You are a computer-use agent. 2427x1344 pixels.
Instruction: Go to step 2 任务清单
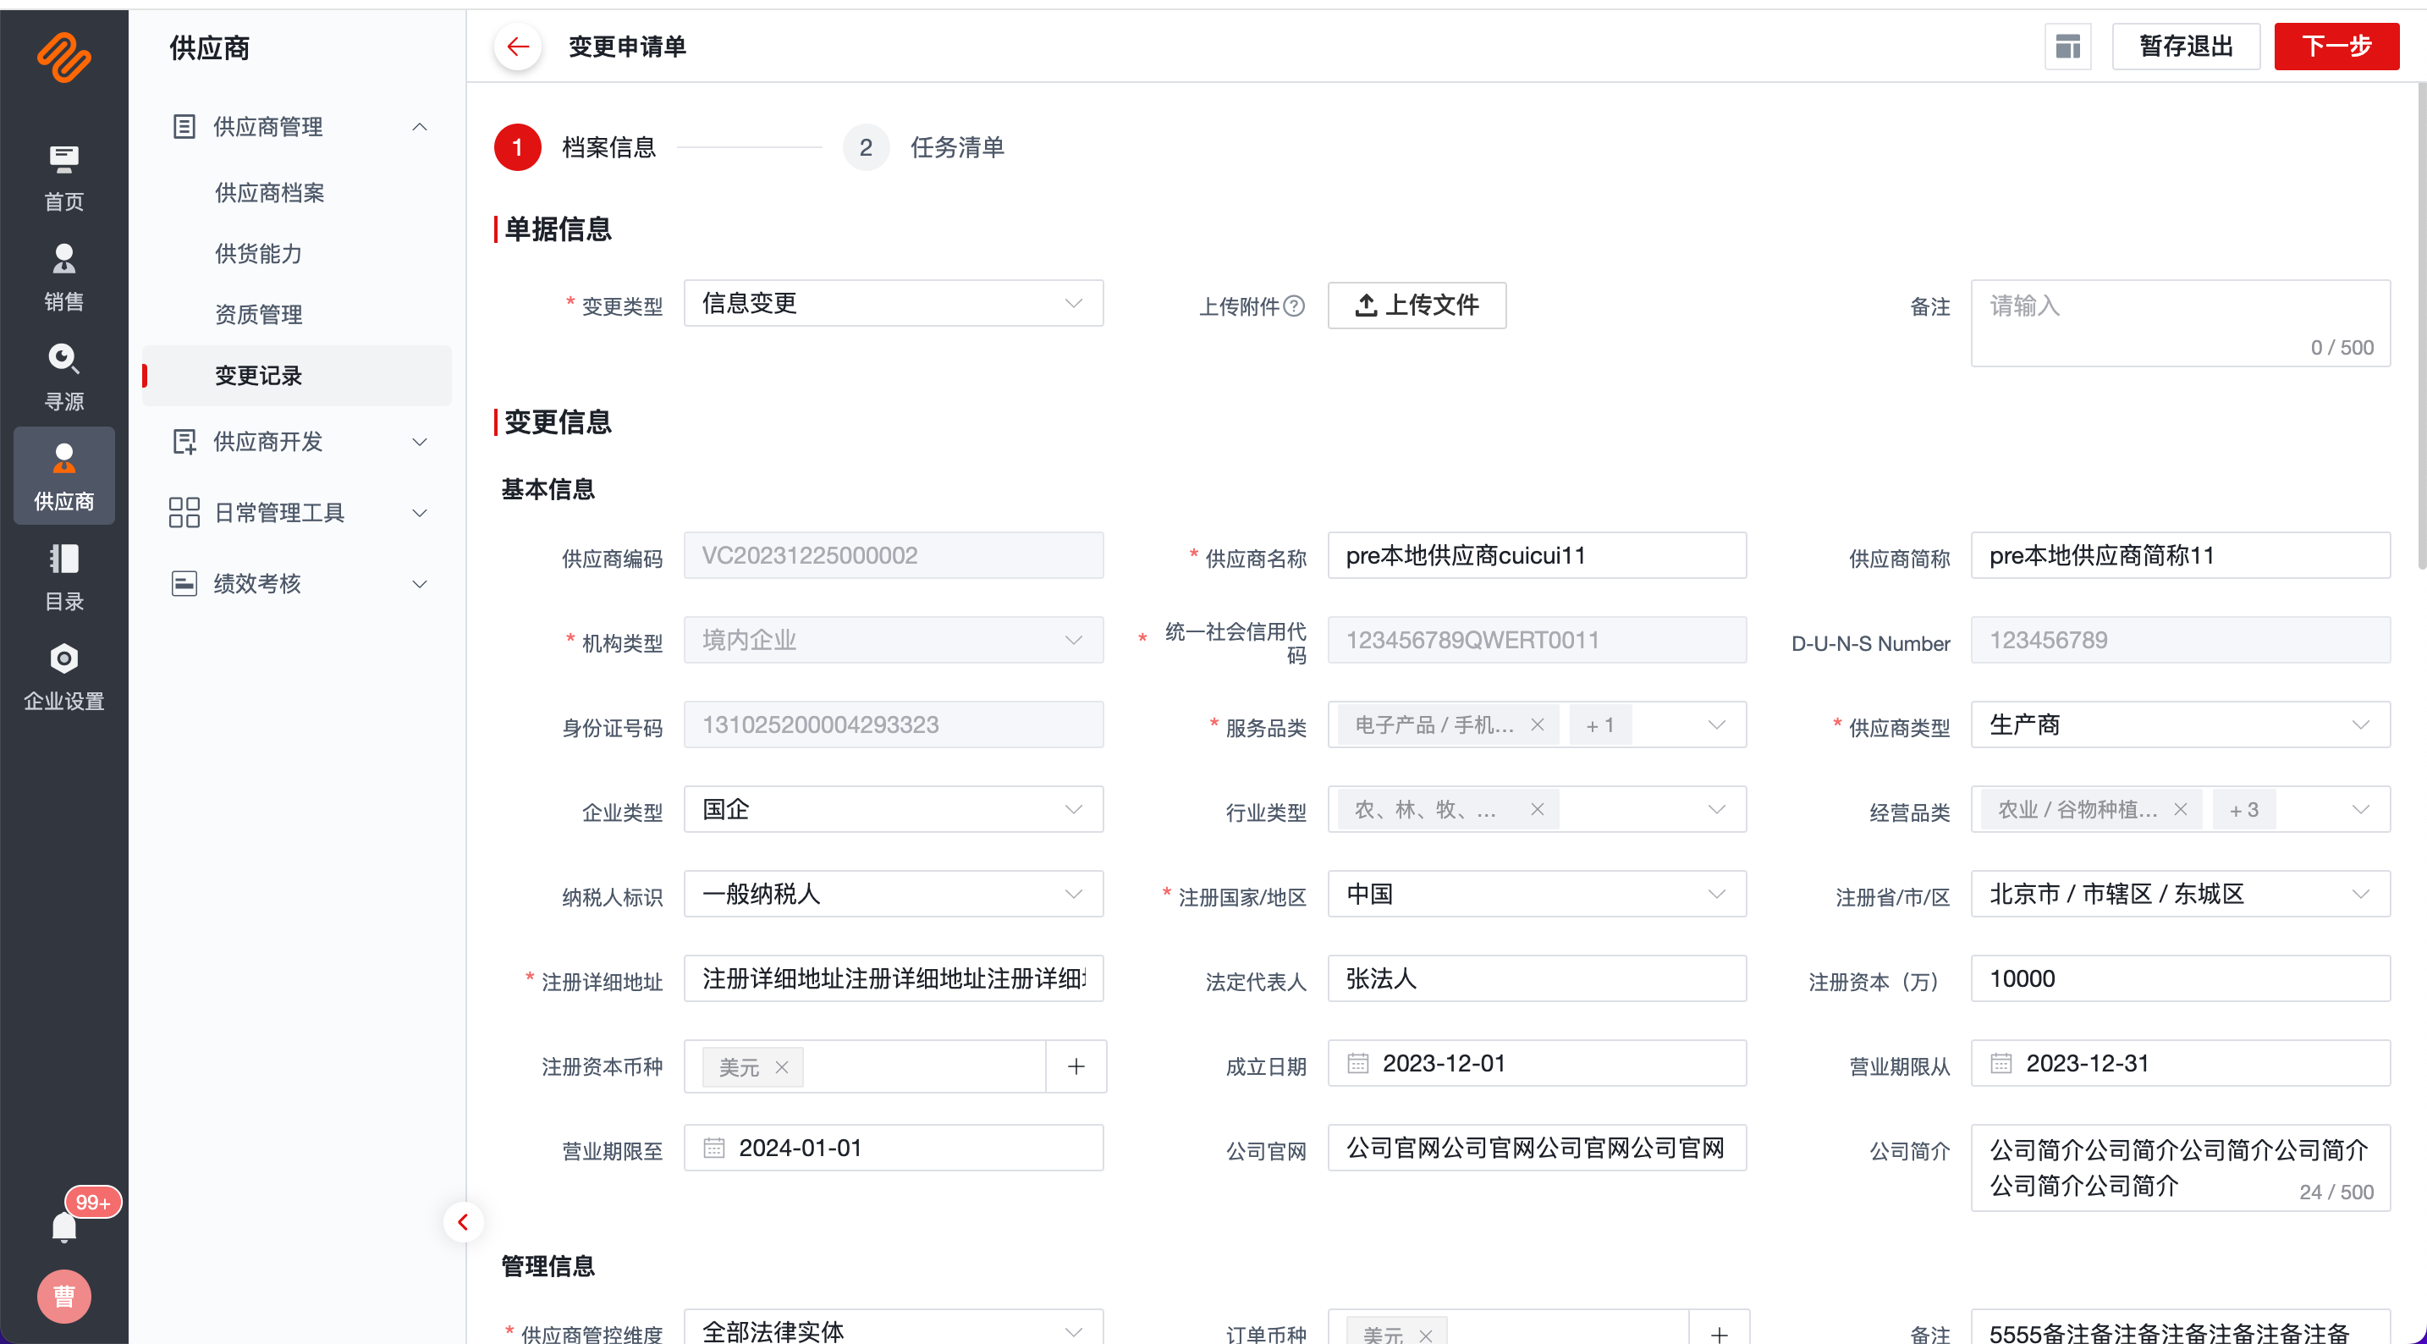(924, 147)
